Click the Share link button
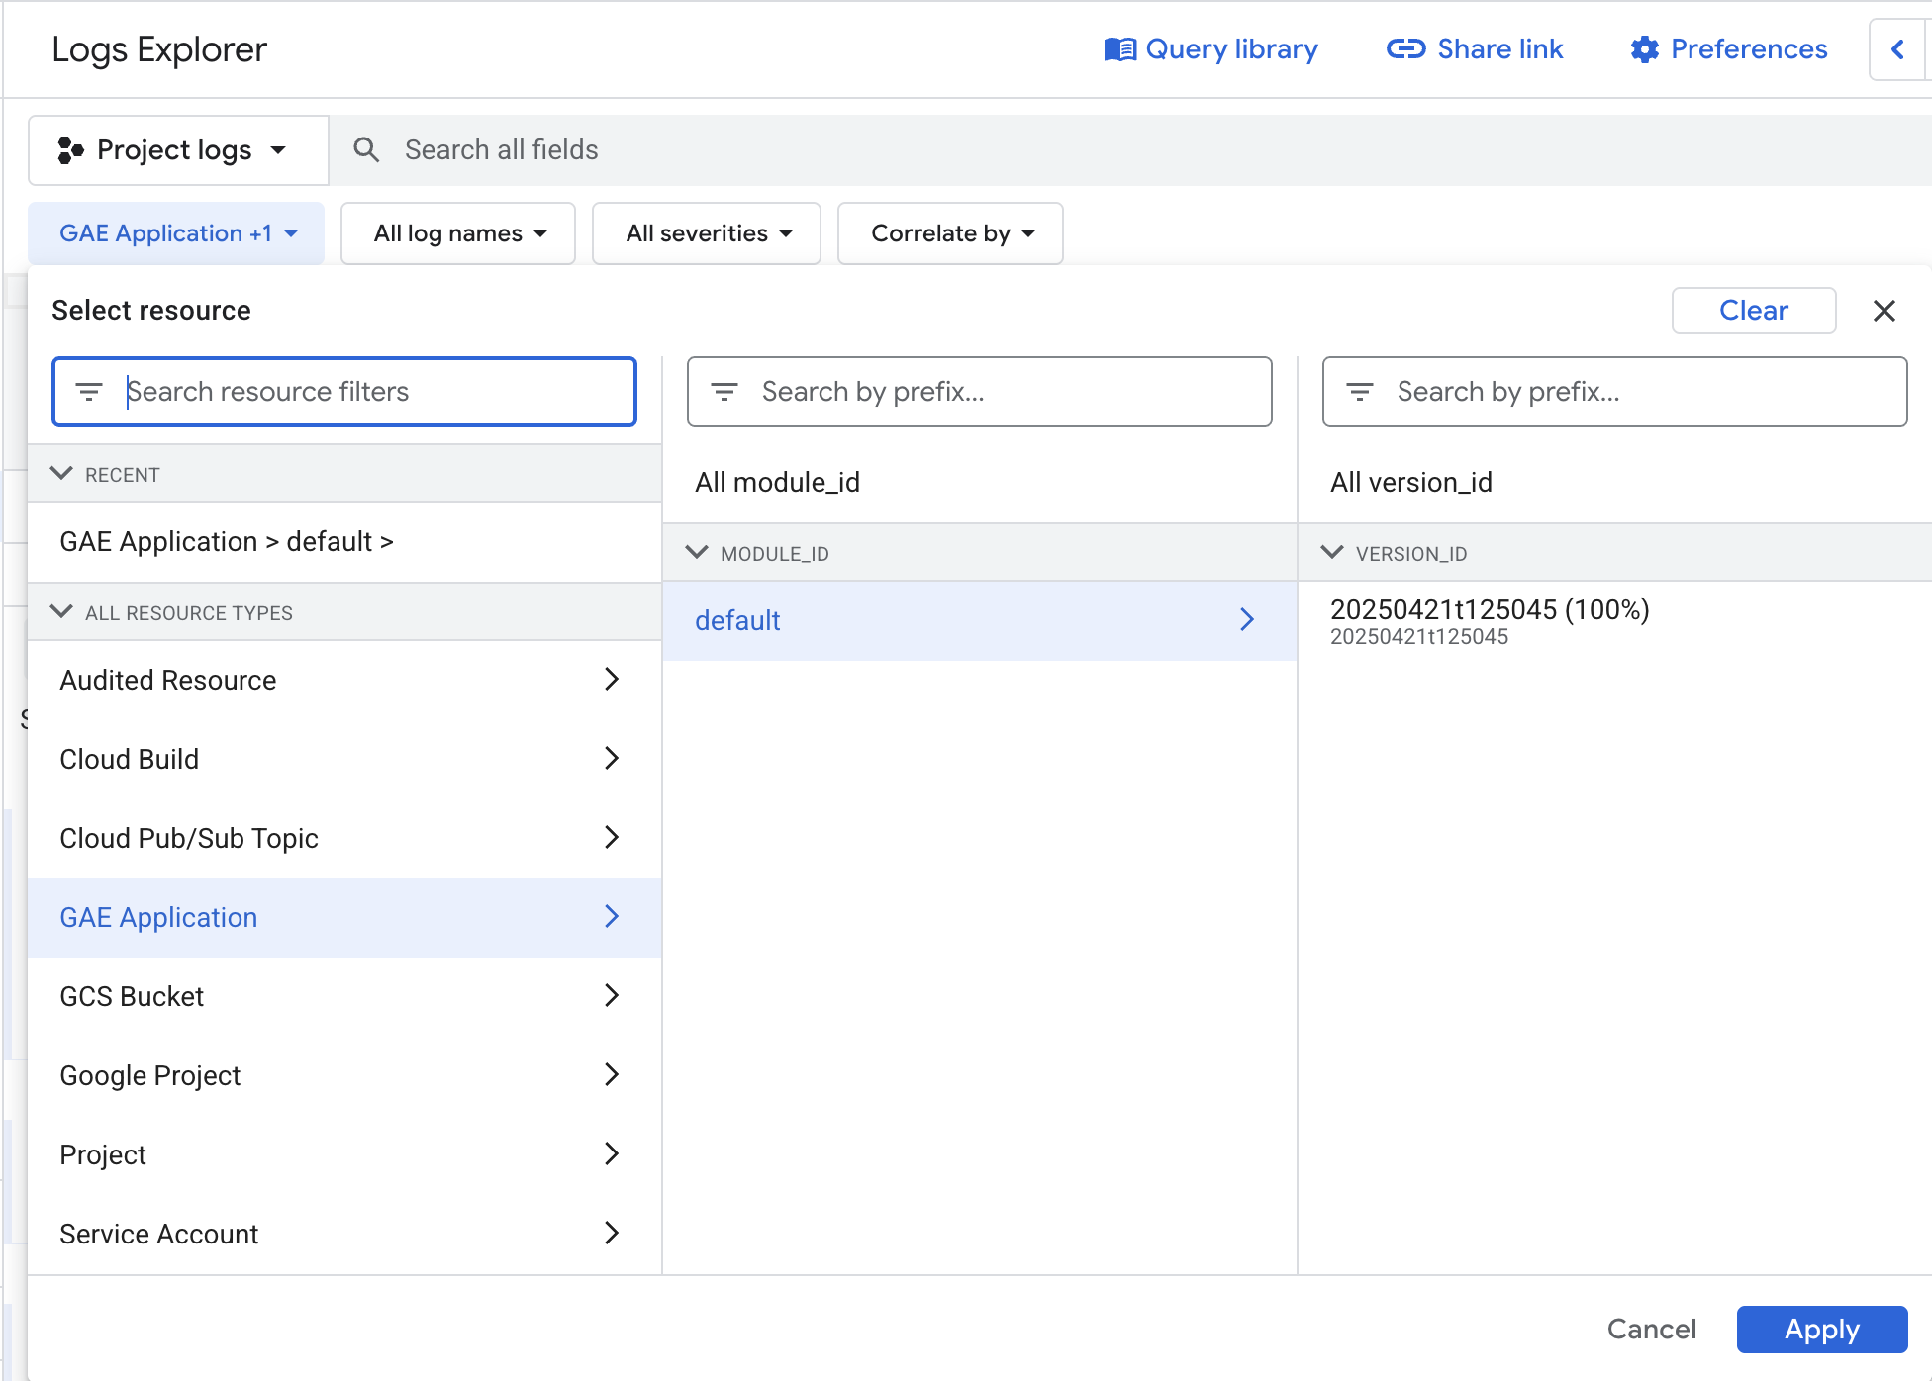Screen dimensions: 1932x1381 click(1474, 49)
